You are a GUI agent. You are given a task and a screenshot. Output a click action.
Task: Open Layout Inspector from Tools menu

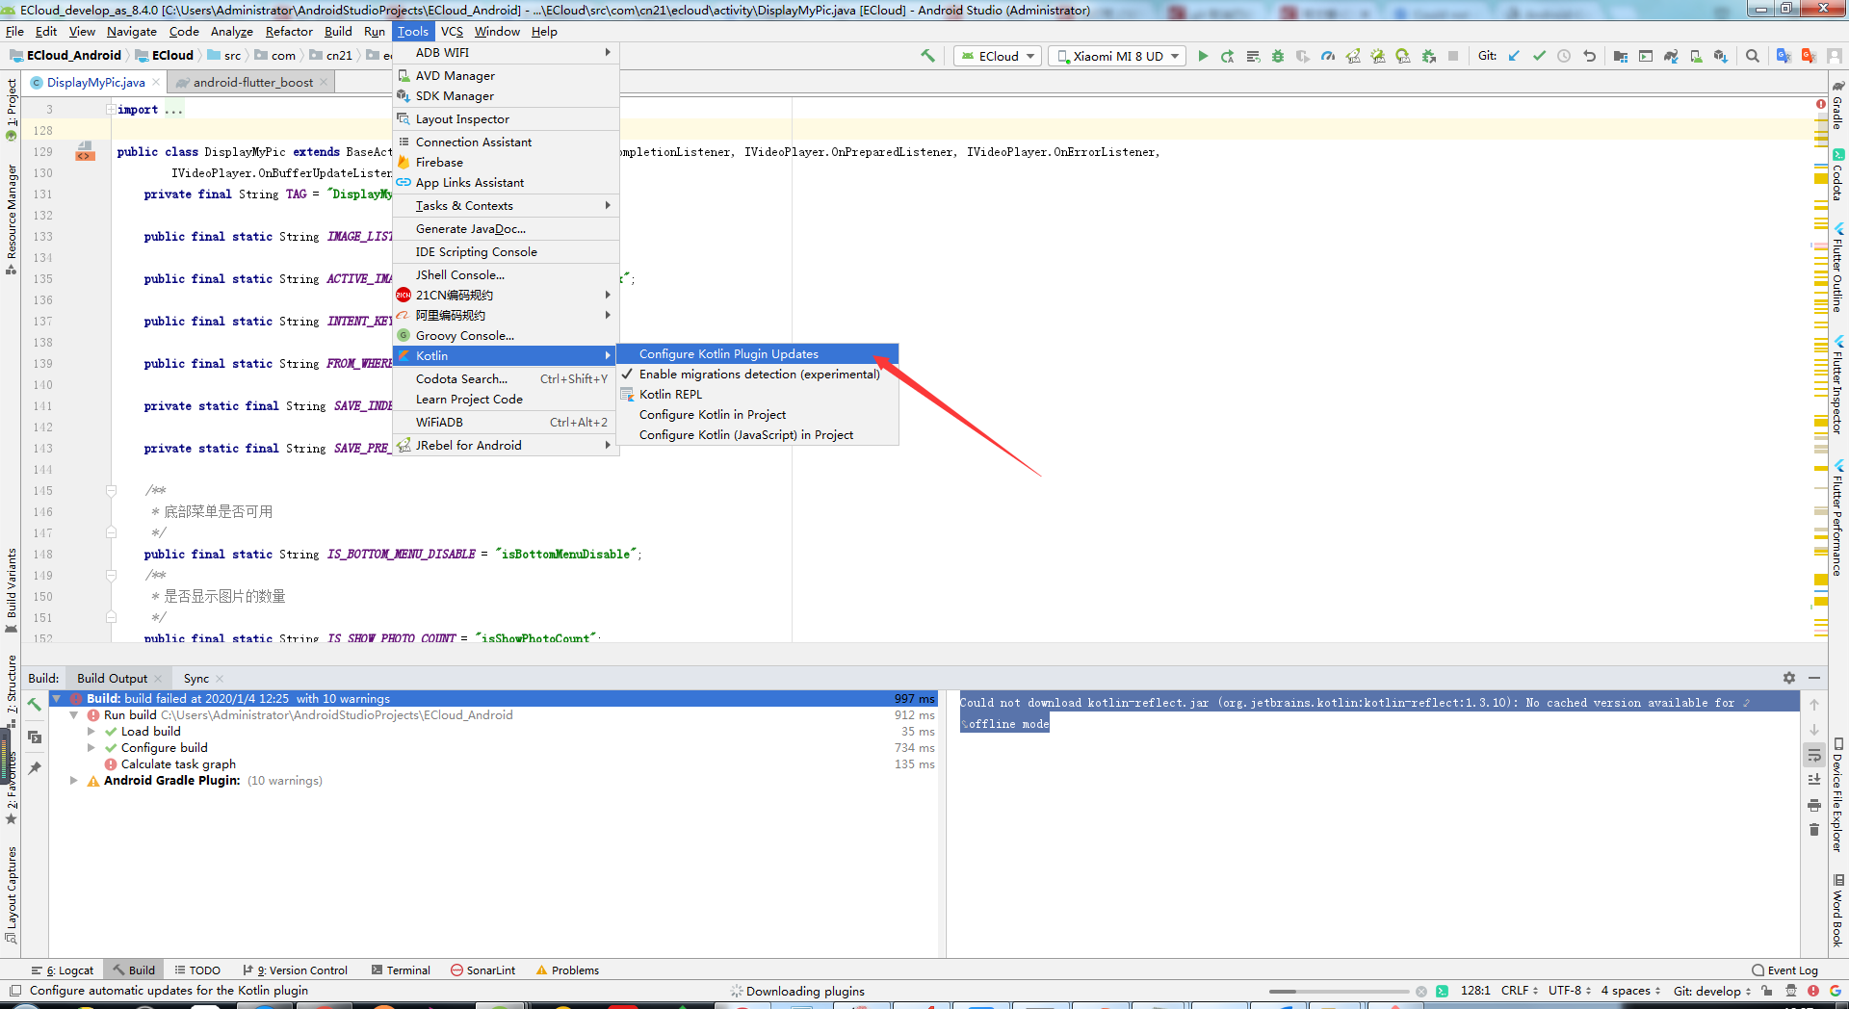pos(506,119)
